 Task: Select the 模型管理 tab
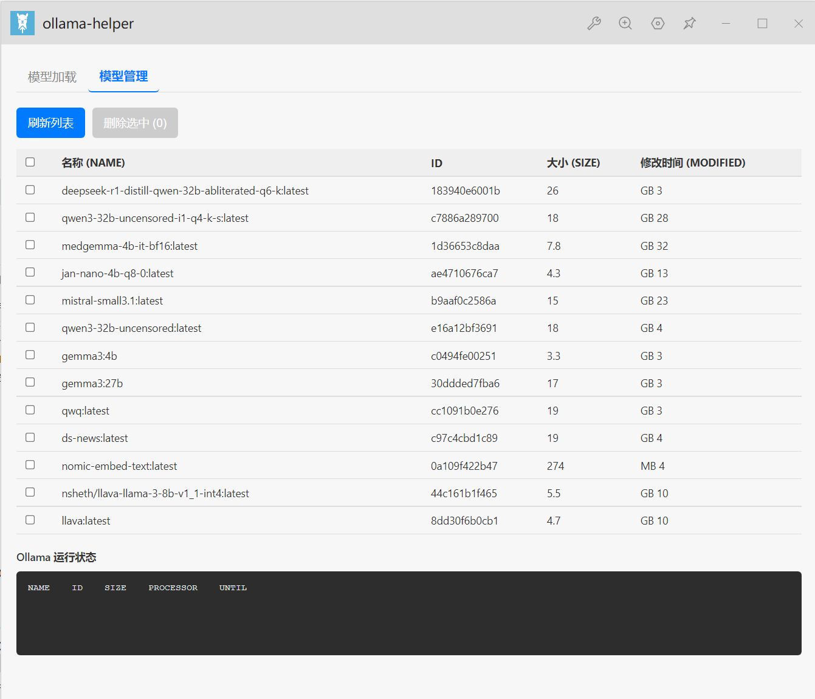point(123,76)
